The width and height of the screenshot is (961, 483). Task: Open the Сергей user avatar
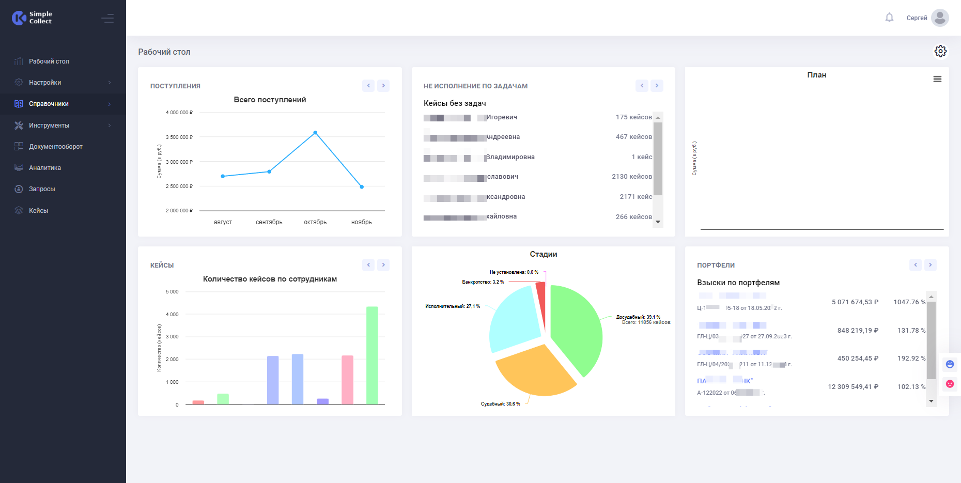point(940,18)
